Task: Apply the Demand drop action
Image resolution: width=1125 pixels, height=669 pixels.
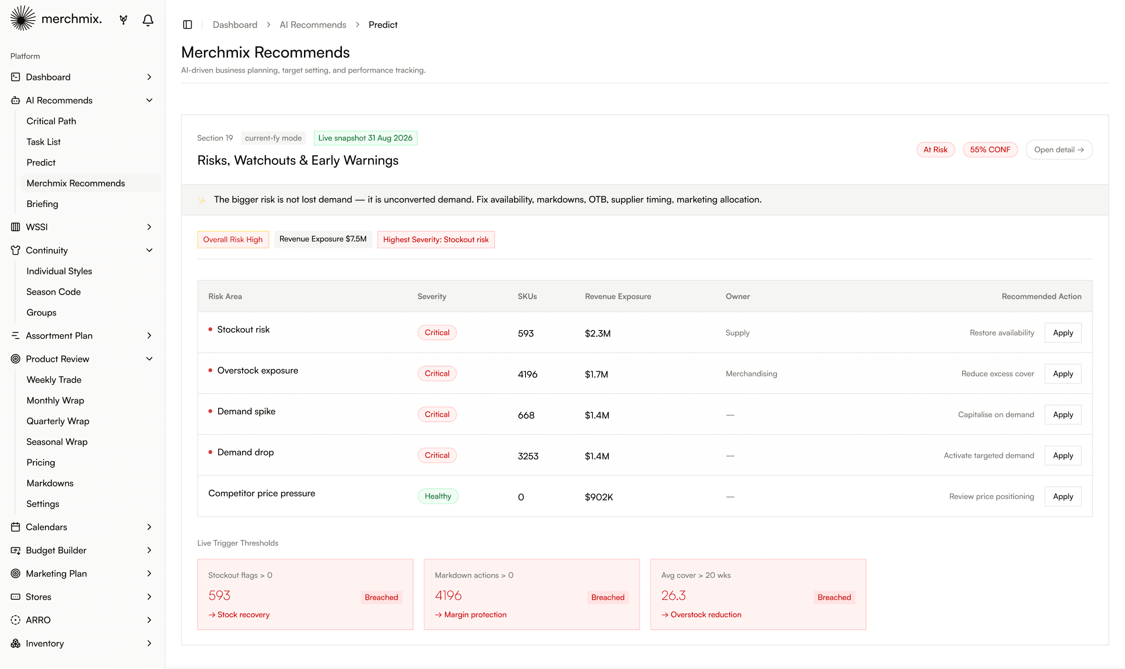Action: pos(1063,456)
